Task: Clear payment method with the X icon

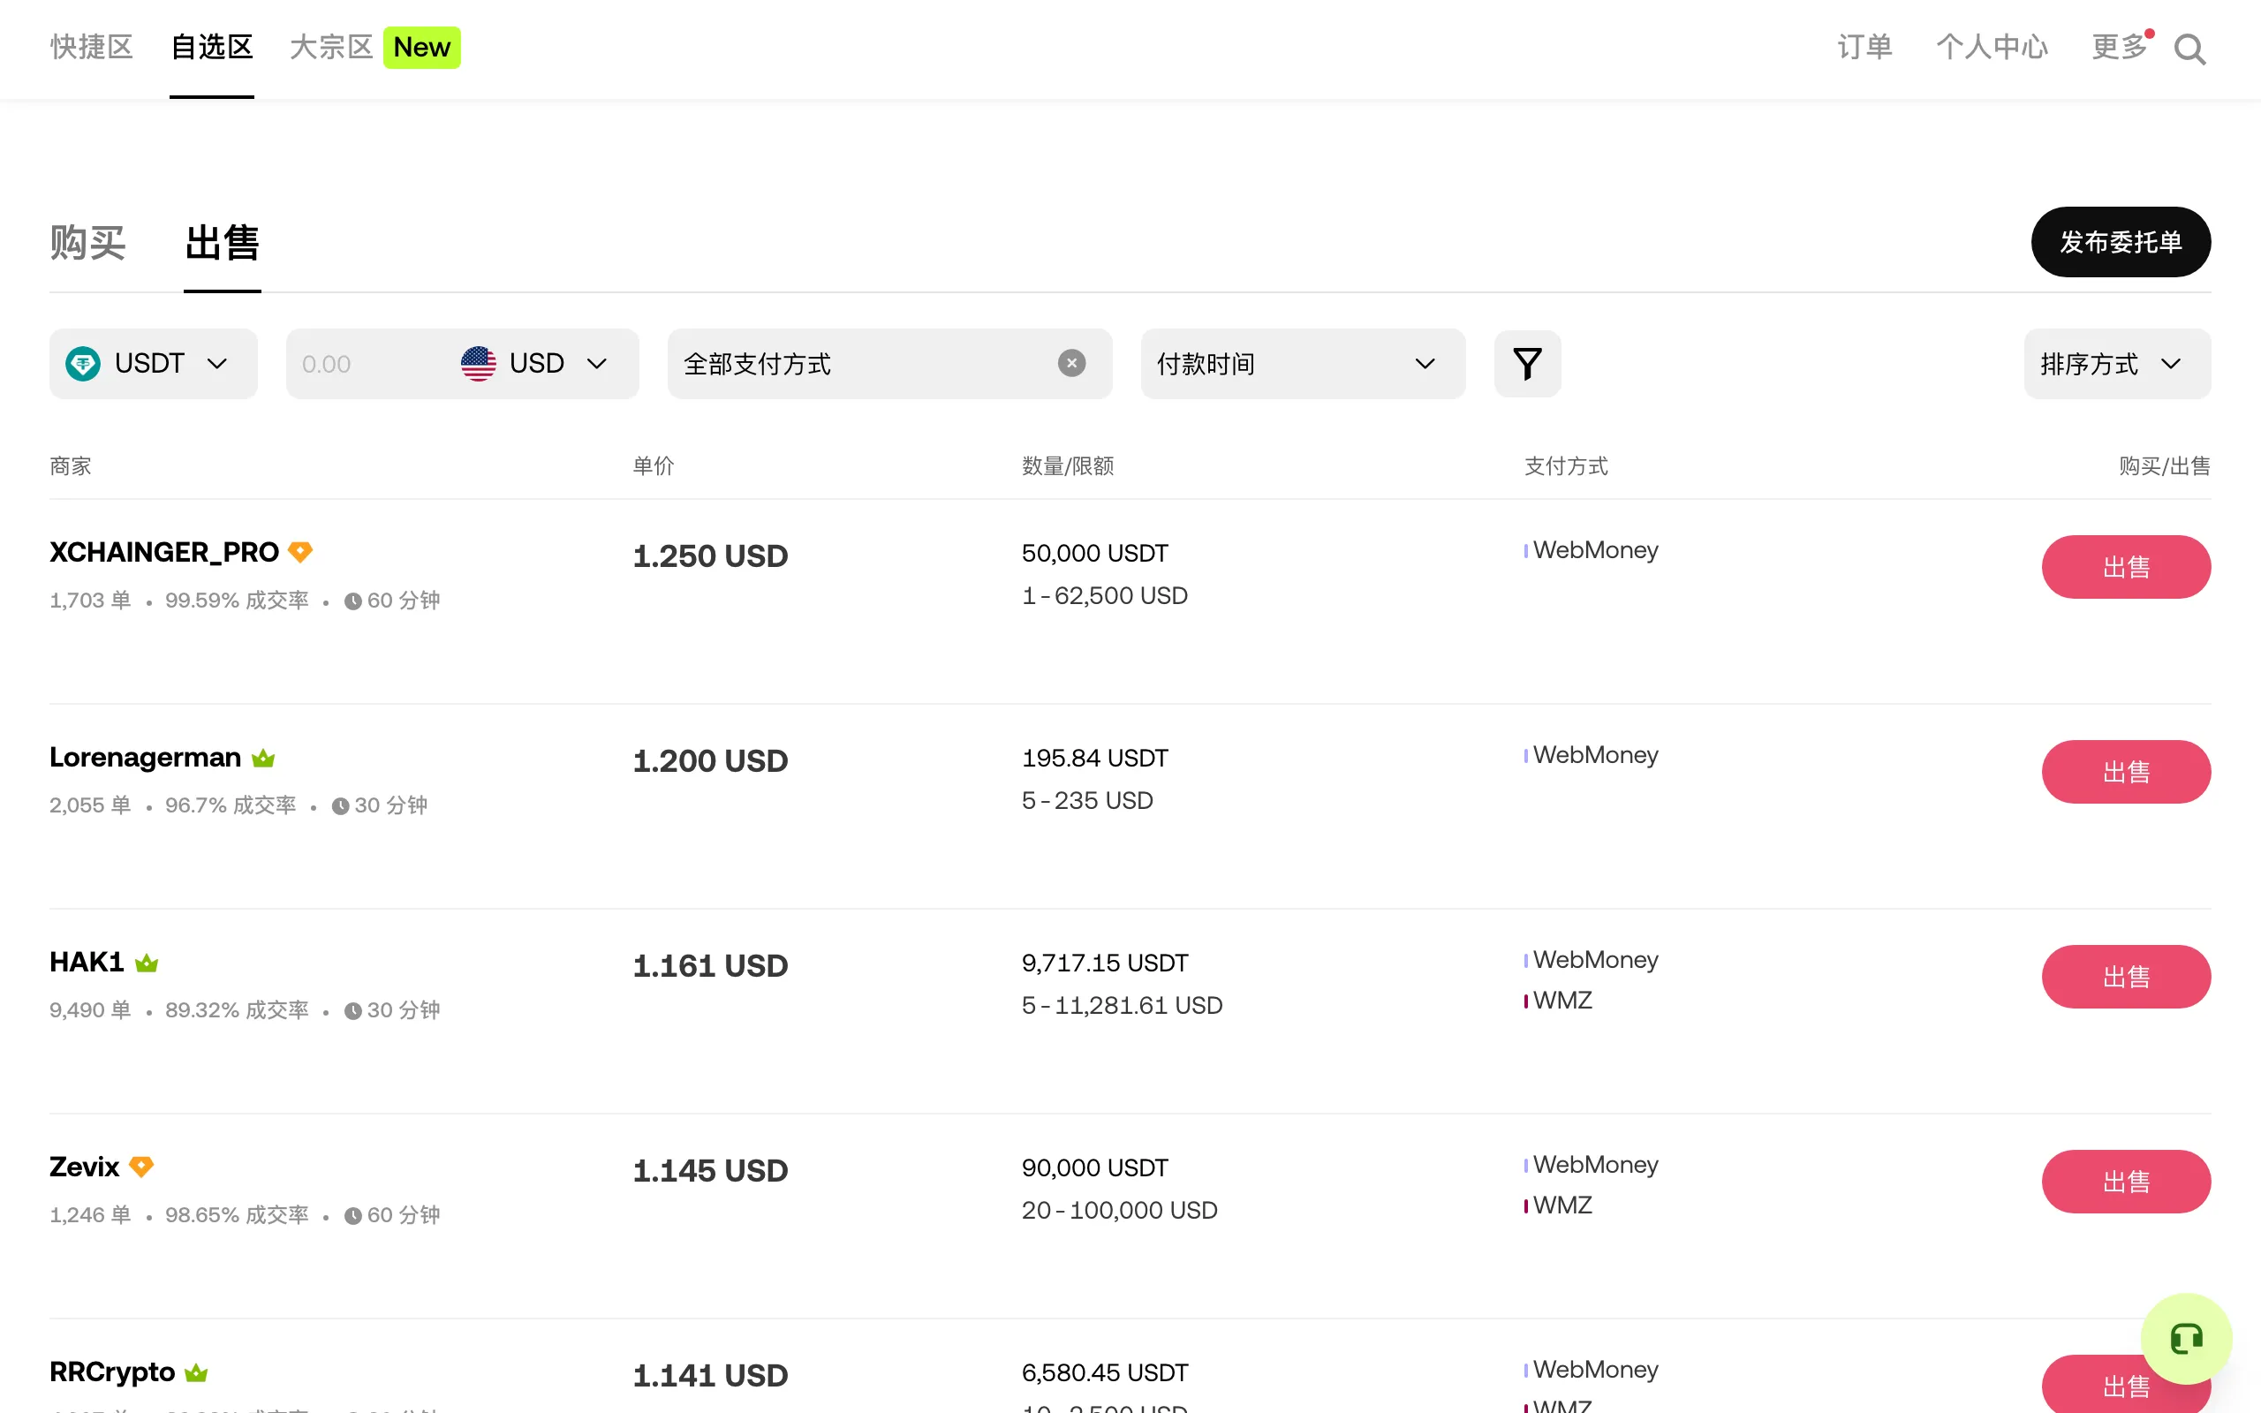Action: pyautogui.click(x=1071, y=363)
